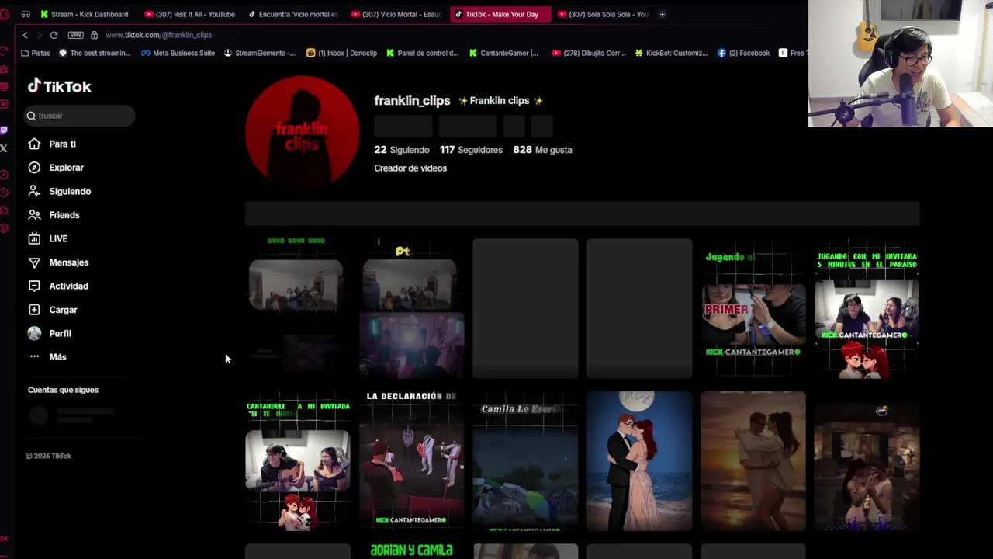Open the StreamElements bookmark
This screenshot has height=559, width=993.
click(259, 53)
